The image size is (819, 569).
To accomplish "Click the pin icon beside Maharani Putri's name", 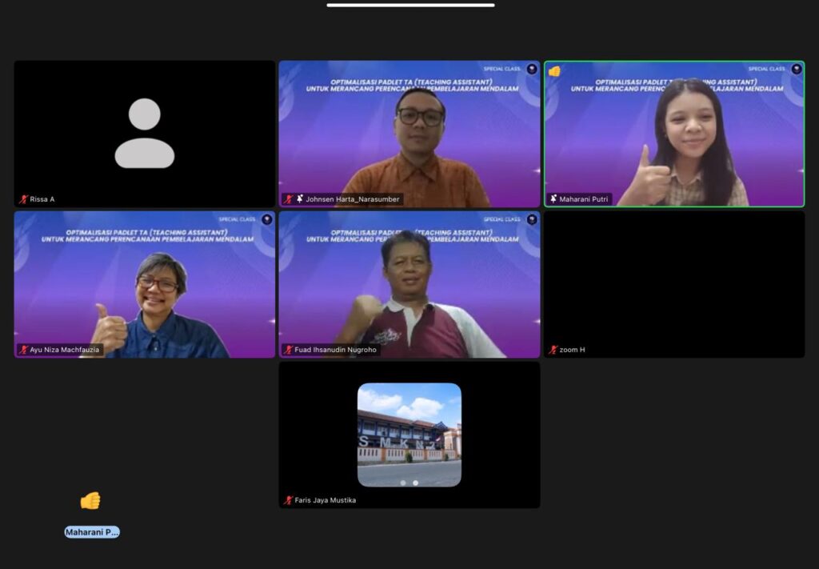I will point(553,199).
